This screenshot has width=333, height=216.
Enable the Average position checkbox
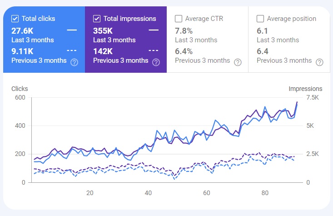[260, 19]
